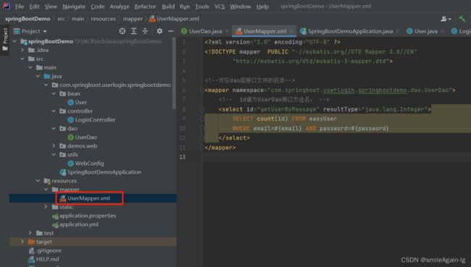471x267 pixels.
Task: Click the Collapse All icon in Project panel
Action: tap(145, 31)
